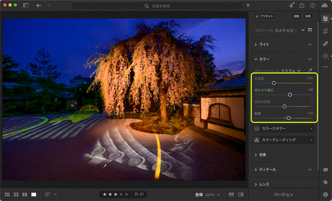Set rating to five stars
This screenshot has width=332, height=201.
(x=126, y=194)
